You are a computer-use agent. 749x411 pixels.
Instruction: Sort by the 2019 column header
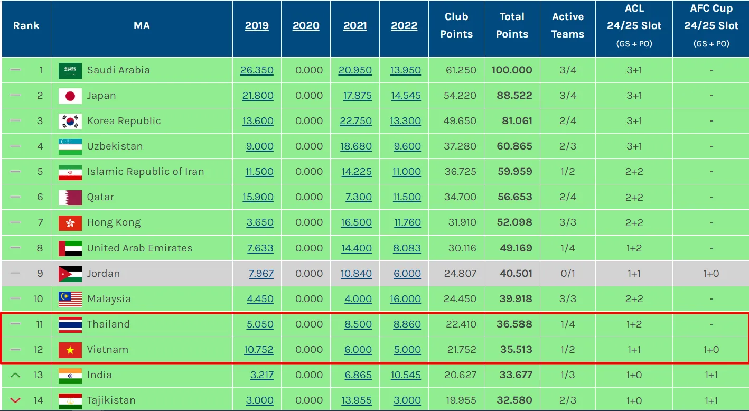click(x=257, y=26)
